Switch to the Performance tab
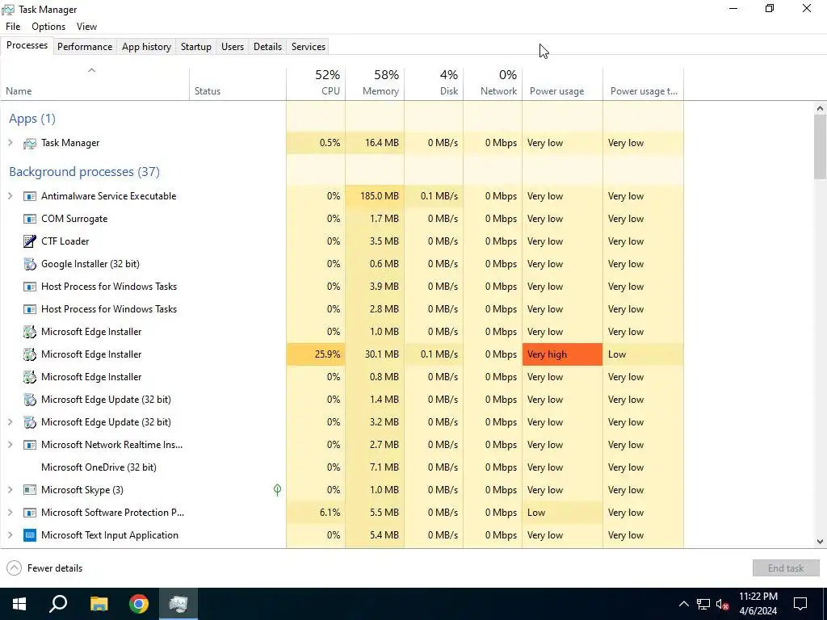This screenshot has height=620, width=827. [85, 46]
